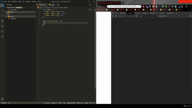
Task: Show more bookmarks chevron
Action: coord(190,10)
